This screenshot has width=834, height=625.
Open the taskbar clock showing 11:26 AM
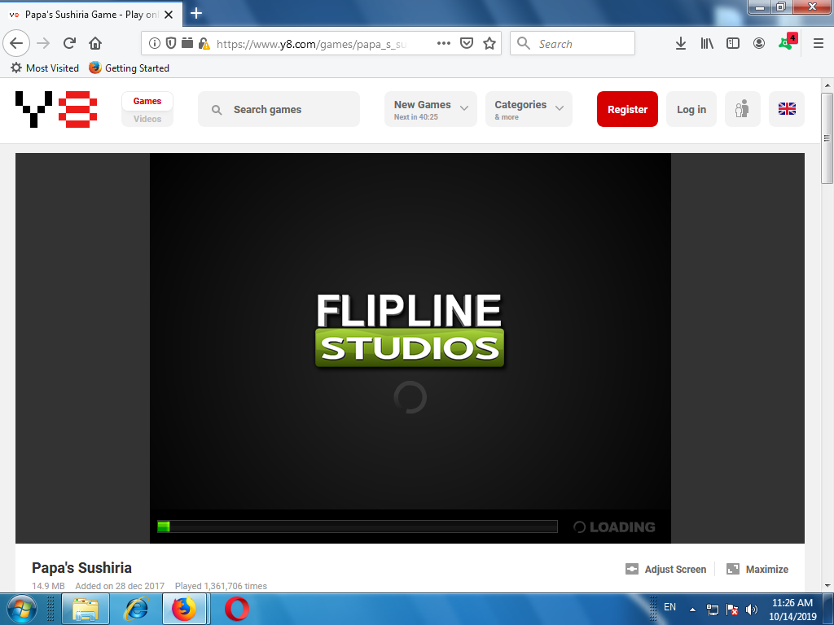pyautogui.click(x=792, y=610)
